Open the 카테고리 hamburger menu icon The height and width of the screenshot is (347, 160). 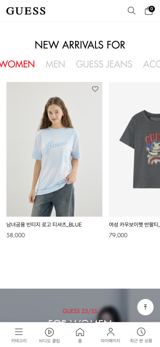pyautogui.click(x=19, y=332)
